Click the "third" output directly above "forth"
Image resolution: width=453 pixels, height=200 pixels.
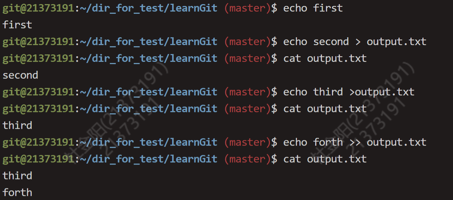coord(18,176)
